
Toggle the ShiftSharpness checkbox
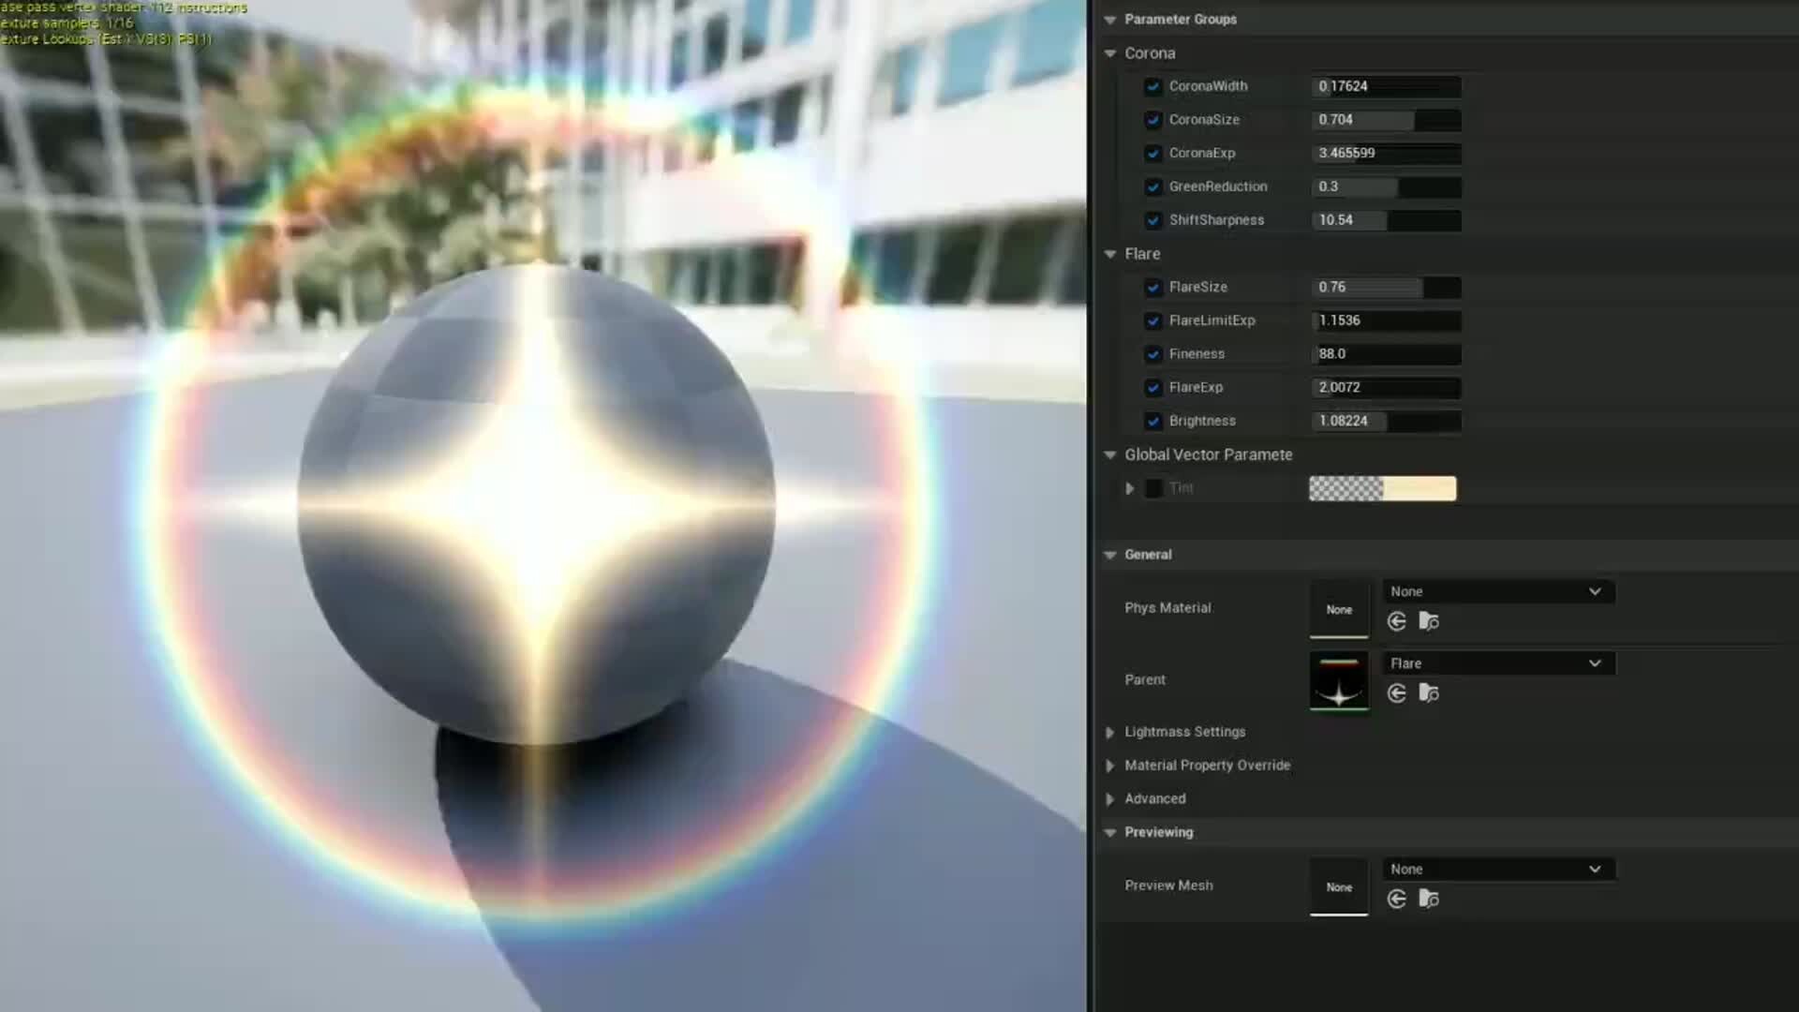[1153, 220]
